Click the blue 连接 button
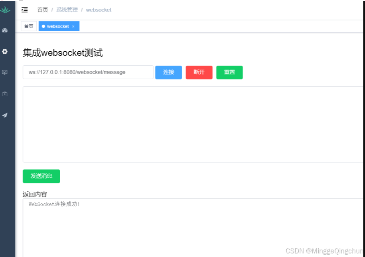Image resolution: width=365 pixels, height=257 pixels. tap(168, 72)
